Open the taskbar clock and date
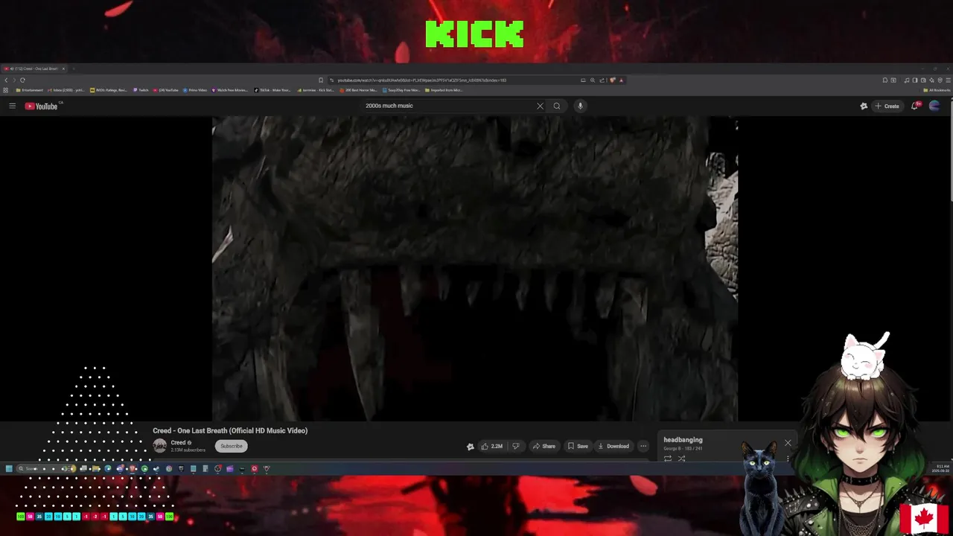This screenshot has width=953, height=536. (942, 468)
